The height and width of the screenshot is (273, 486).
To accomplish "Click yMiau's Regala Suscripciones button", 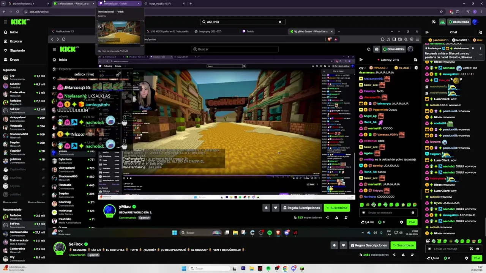I will click(301, 208).
